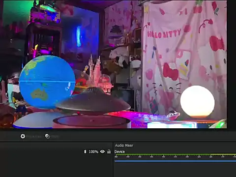Click the camera preview canvas

(114, 64)
